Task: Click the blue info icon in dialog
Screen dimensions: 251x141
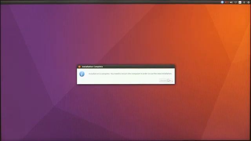Action: 82,74
